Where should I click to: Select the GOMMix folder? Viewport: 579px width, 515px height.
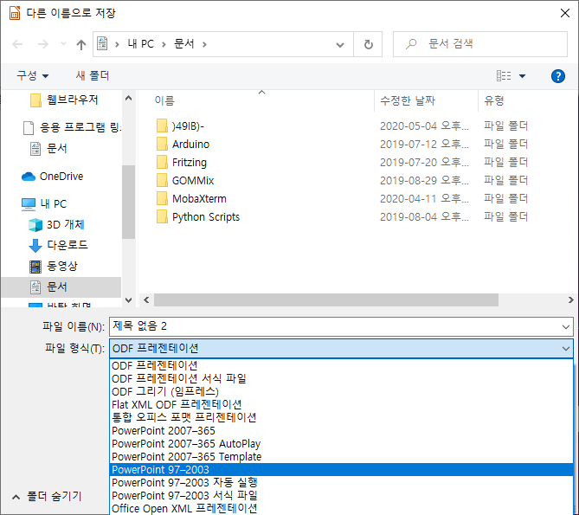(185, 181)
